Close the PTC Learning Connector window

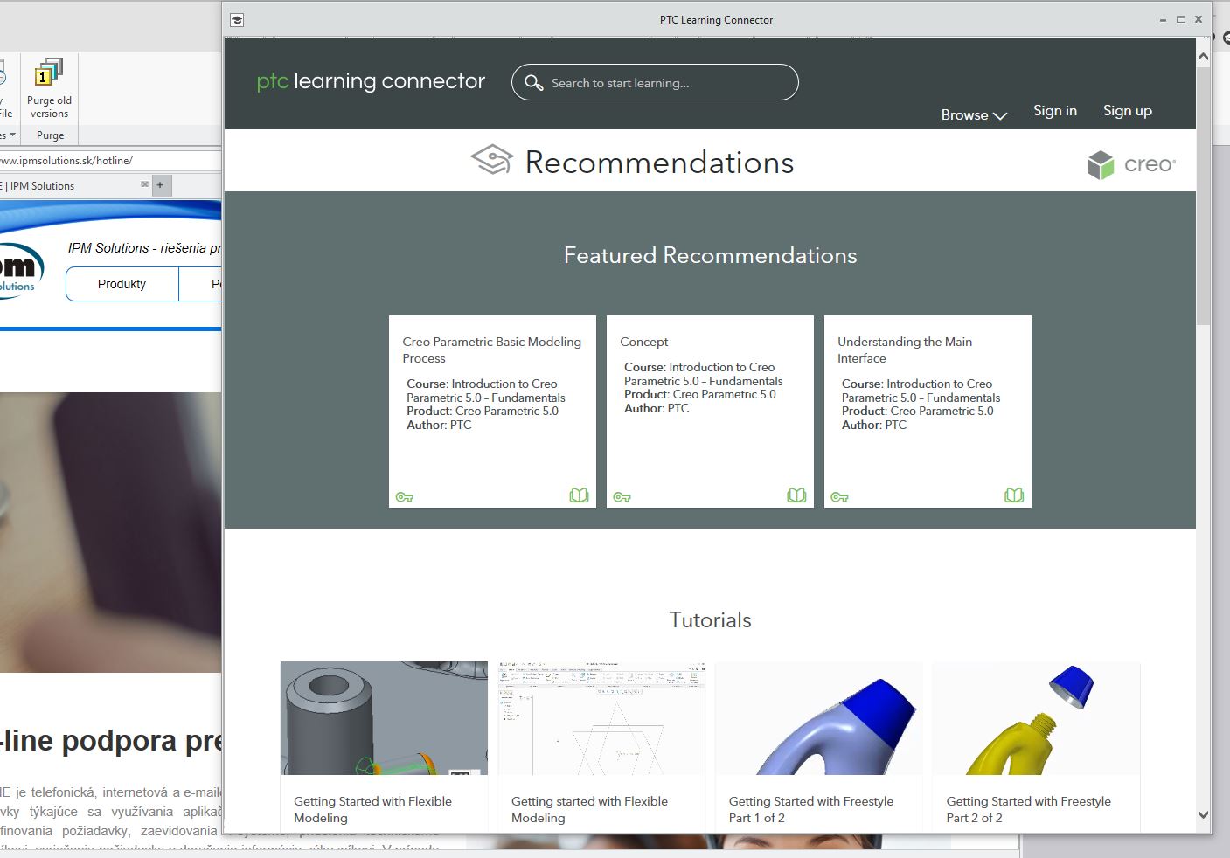1199,18
